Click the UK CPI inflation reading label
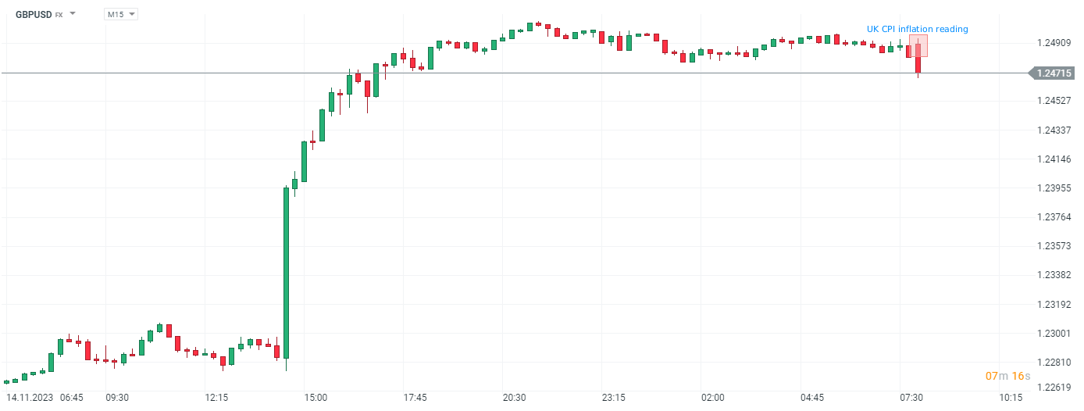The image size is (1084, 411). pos(917,29)
